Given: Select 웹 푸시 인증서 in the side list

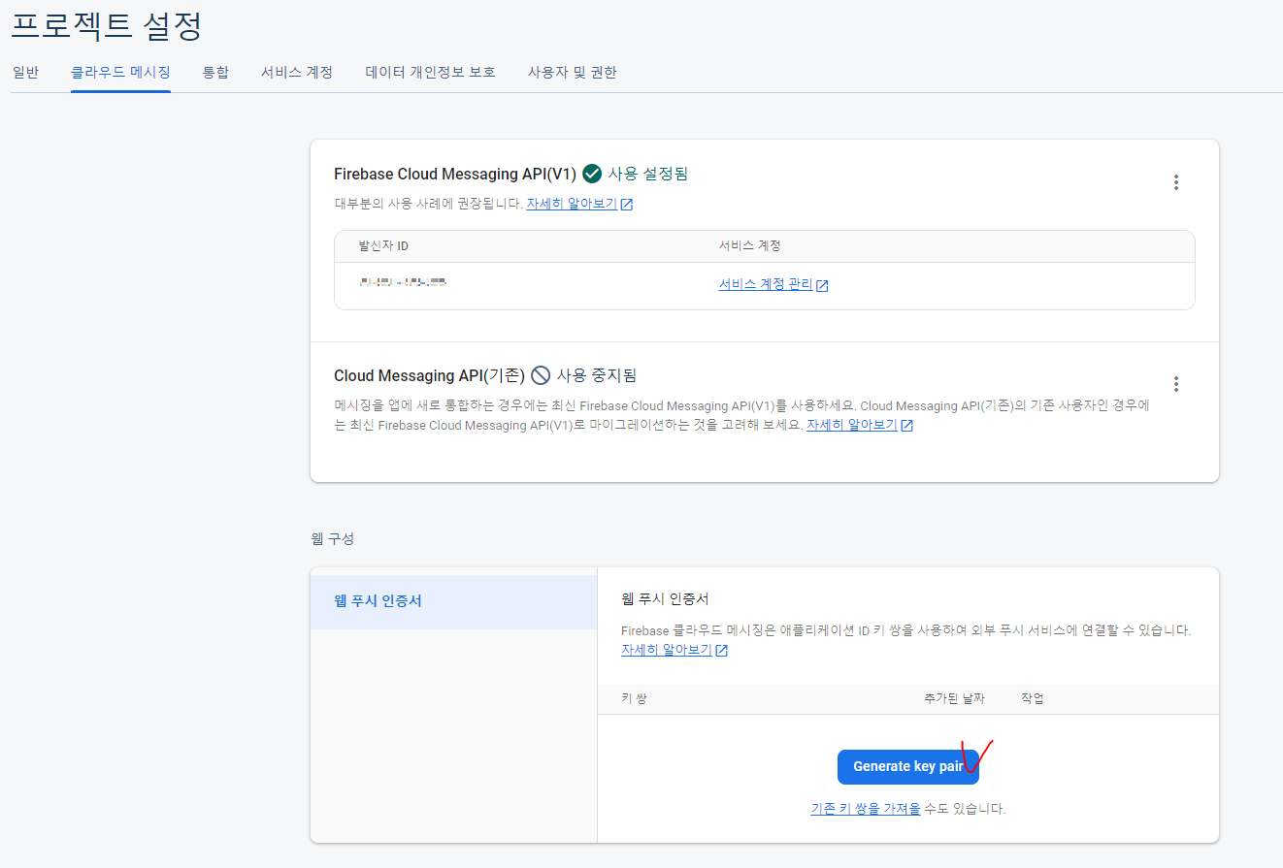Looking at the screenshot, I should (x=453, y=601).
